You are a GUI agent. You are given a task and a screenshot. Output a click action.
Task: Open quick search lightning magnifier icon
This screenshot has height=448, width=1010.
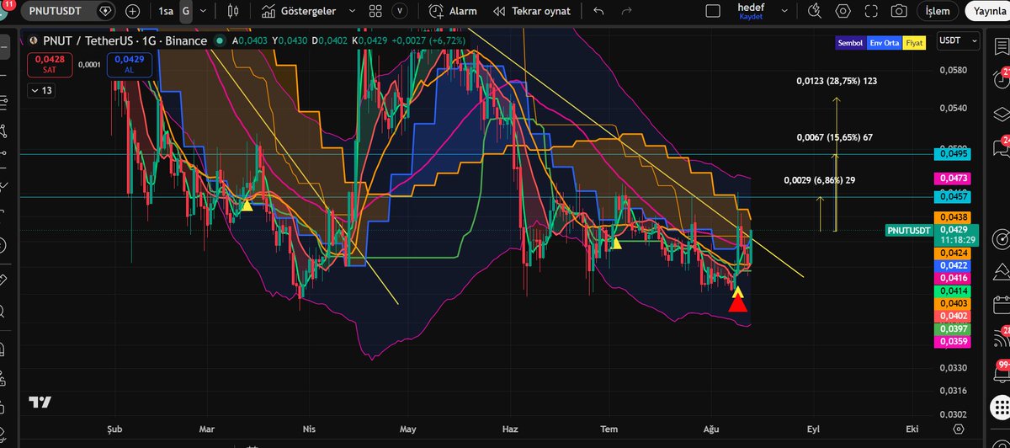[814, 12]
